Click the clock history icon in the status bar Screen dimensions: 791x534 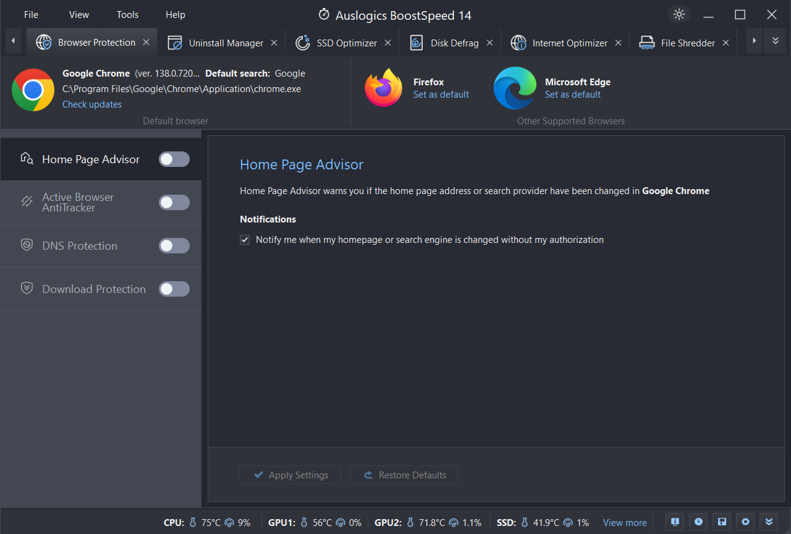698,522
